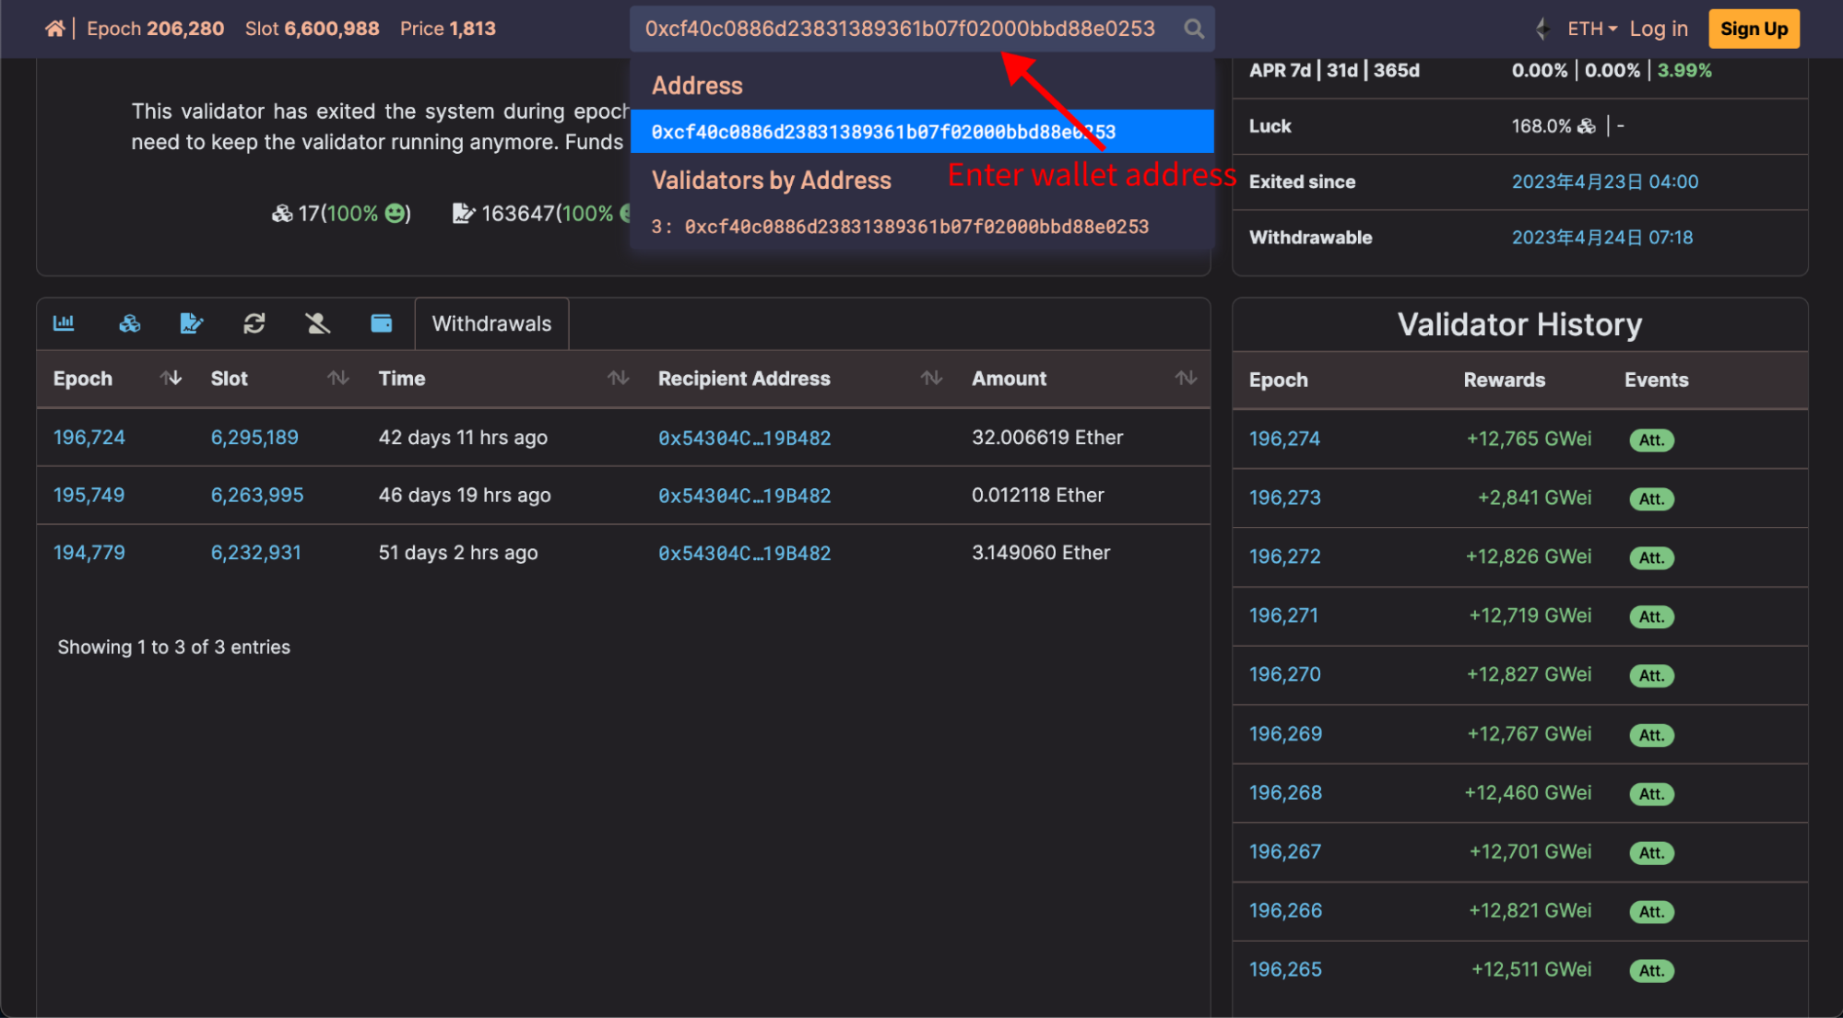Open the slashings crossed-out user icon
The height and width of the screenshot is (1018, 1843).
[x=317, y=323]
